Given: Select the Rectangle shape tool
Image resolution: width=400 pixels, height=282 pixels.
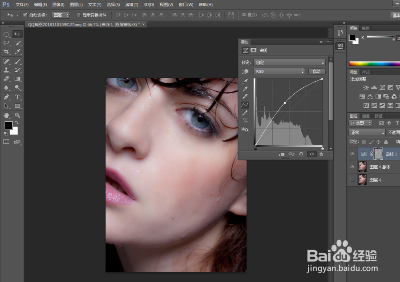Looking at the screenshot, I should 17,106.
